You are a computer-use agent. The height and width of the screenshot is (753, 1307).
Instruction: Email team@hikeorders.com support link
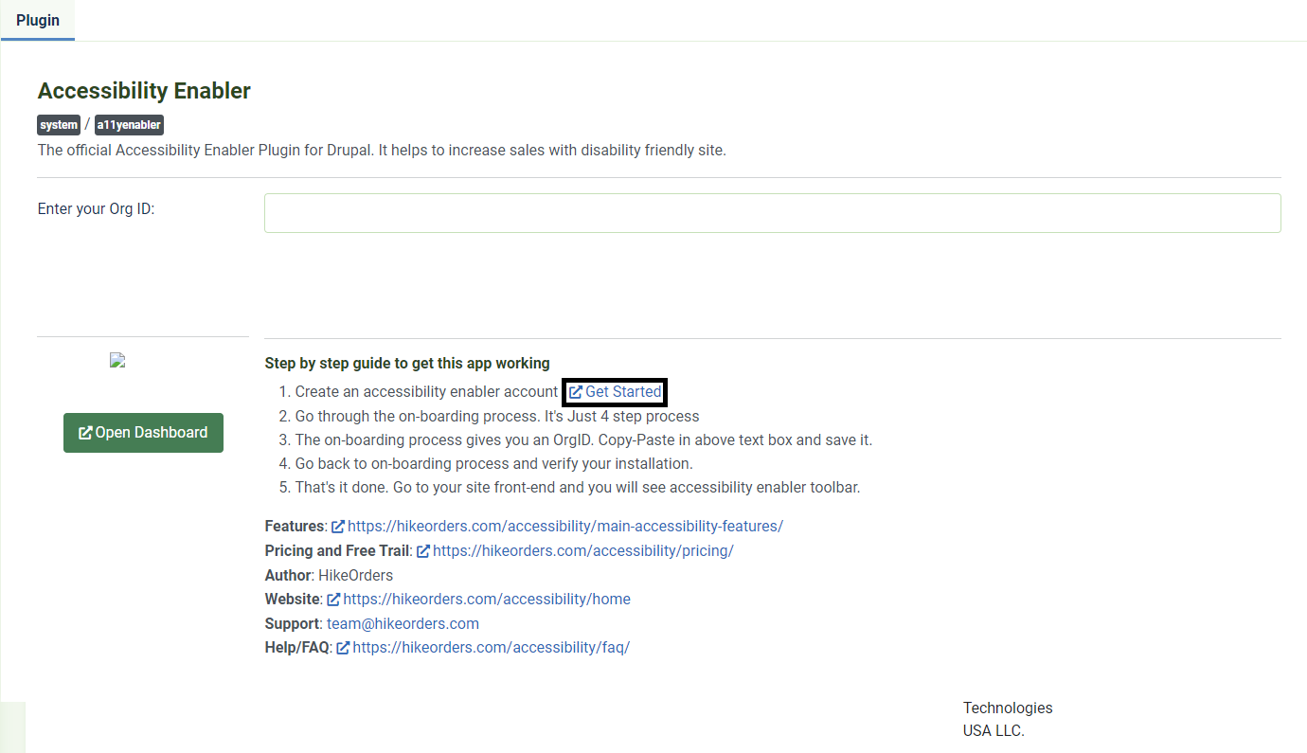pos(403,623)
